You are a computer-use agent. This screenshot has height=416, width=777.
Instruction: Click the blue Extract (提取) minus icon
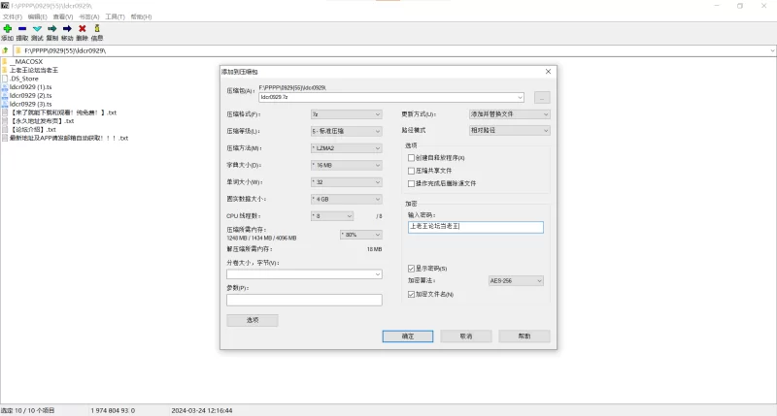pos(22,29)
